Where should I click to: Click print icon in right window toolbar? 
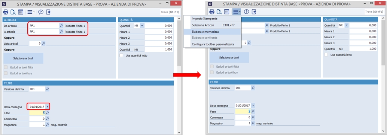pyautogui.click(x=212, y=12)
